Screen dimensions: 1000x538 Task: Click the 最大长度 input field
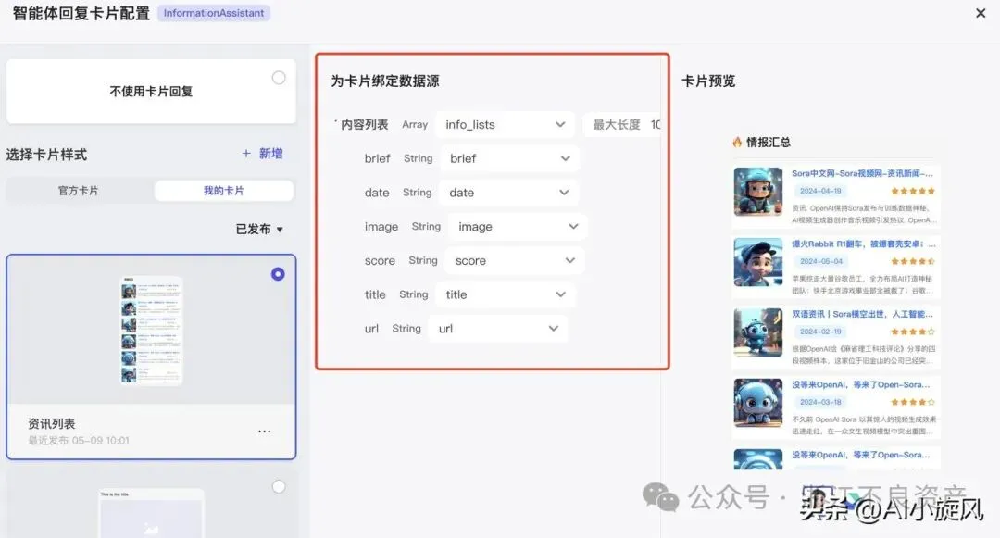(x=622, y=124)
